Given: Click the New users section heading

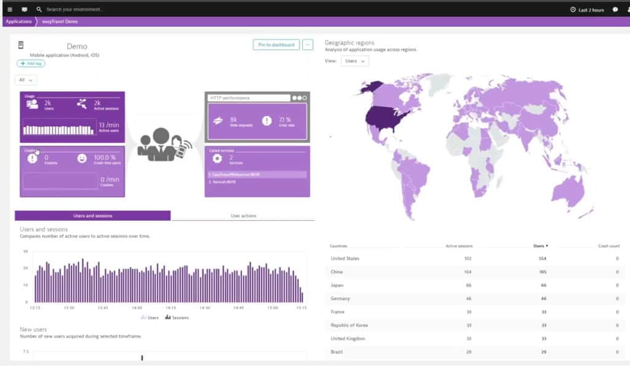Looking at the screenshot, I should [33, 330].
